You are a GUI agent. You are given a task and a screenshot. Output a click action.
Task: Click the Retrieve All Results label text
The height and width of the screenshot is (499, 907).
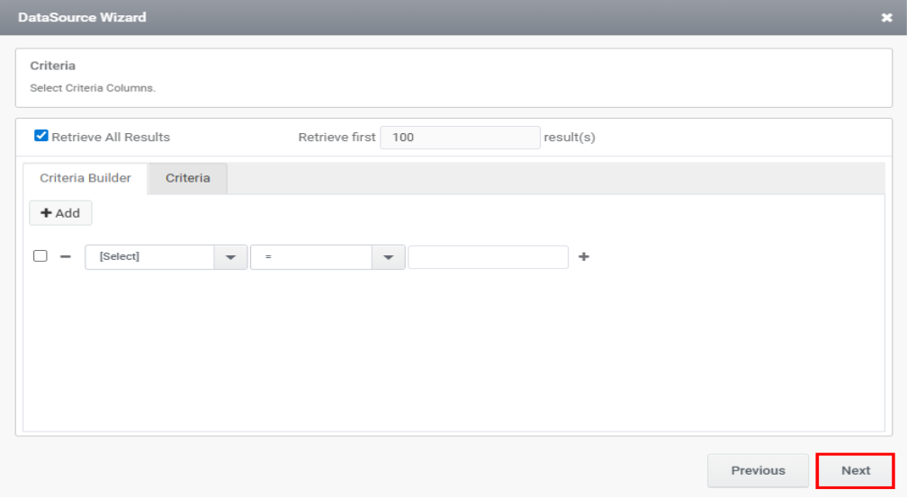tap(111, 138)
